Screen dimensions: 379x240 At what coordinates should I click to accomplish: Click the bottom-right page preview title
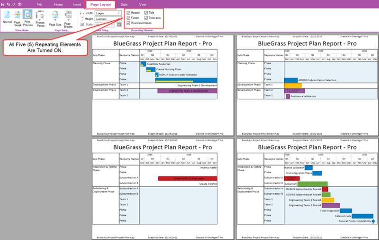(x=307, y=147)
